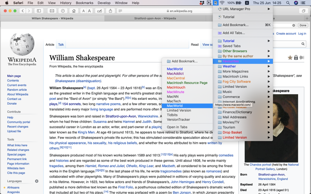311x194 pixels.
Task: Click the Wikipedia search magnifier icon
Action: pos(303,44)
